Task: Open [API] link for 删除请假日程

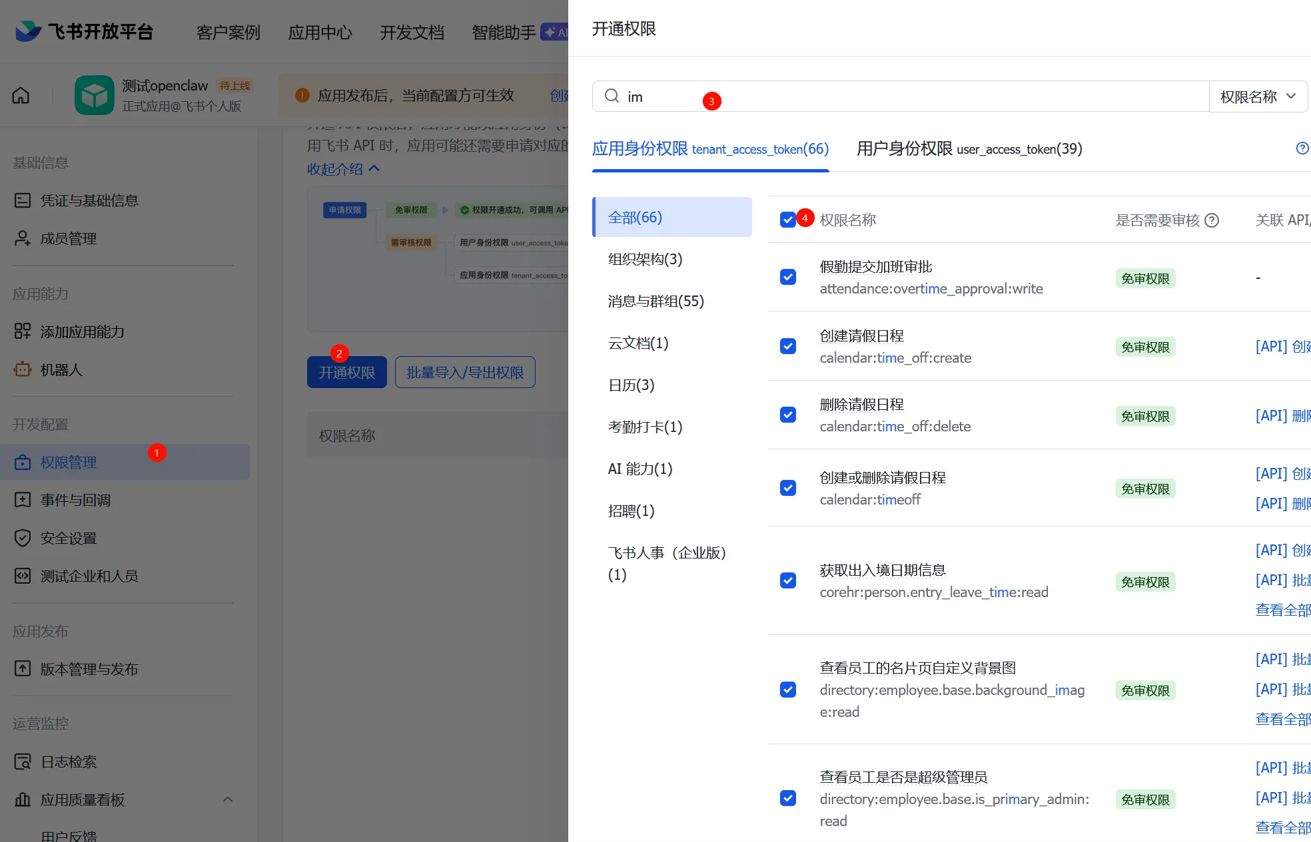Action: [1282, 415]
